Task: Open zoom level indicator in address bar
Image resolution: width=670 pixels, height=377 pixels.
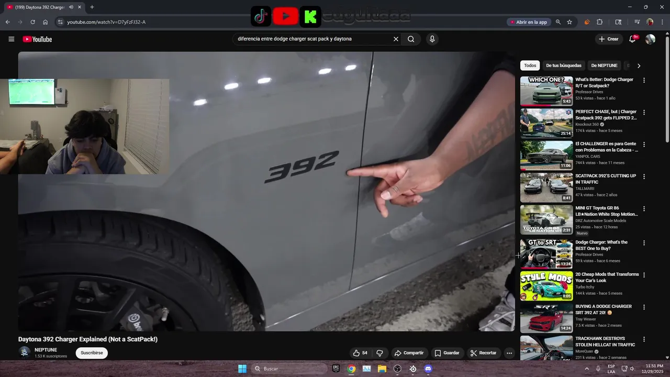Action: coord(558,22)
